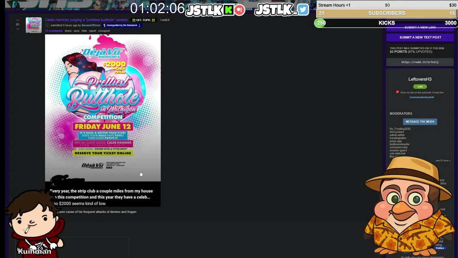Open moderator admin-tattler profile
This screenshot has height=258, width=458.
(397, 135)
